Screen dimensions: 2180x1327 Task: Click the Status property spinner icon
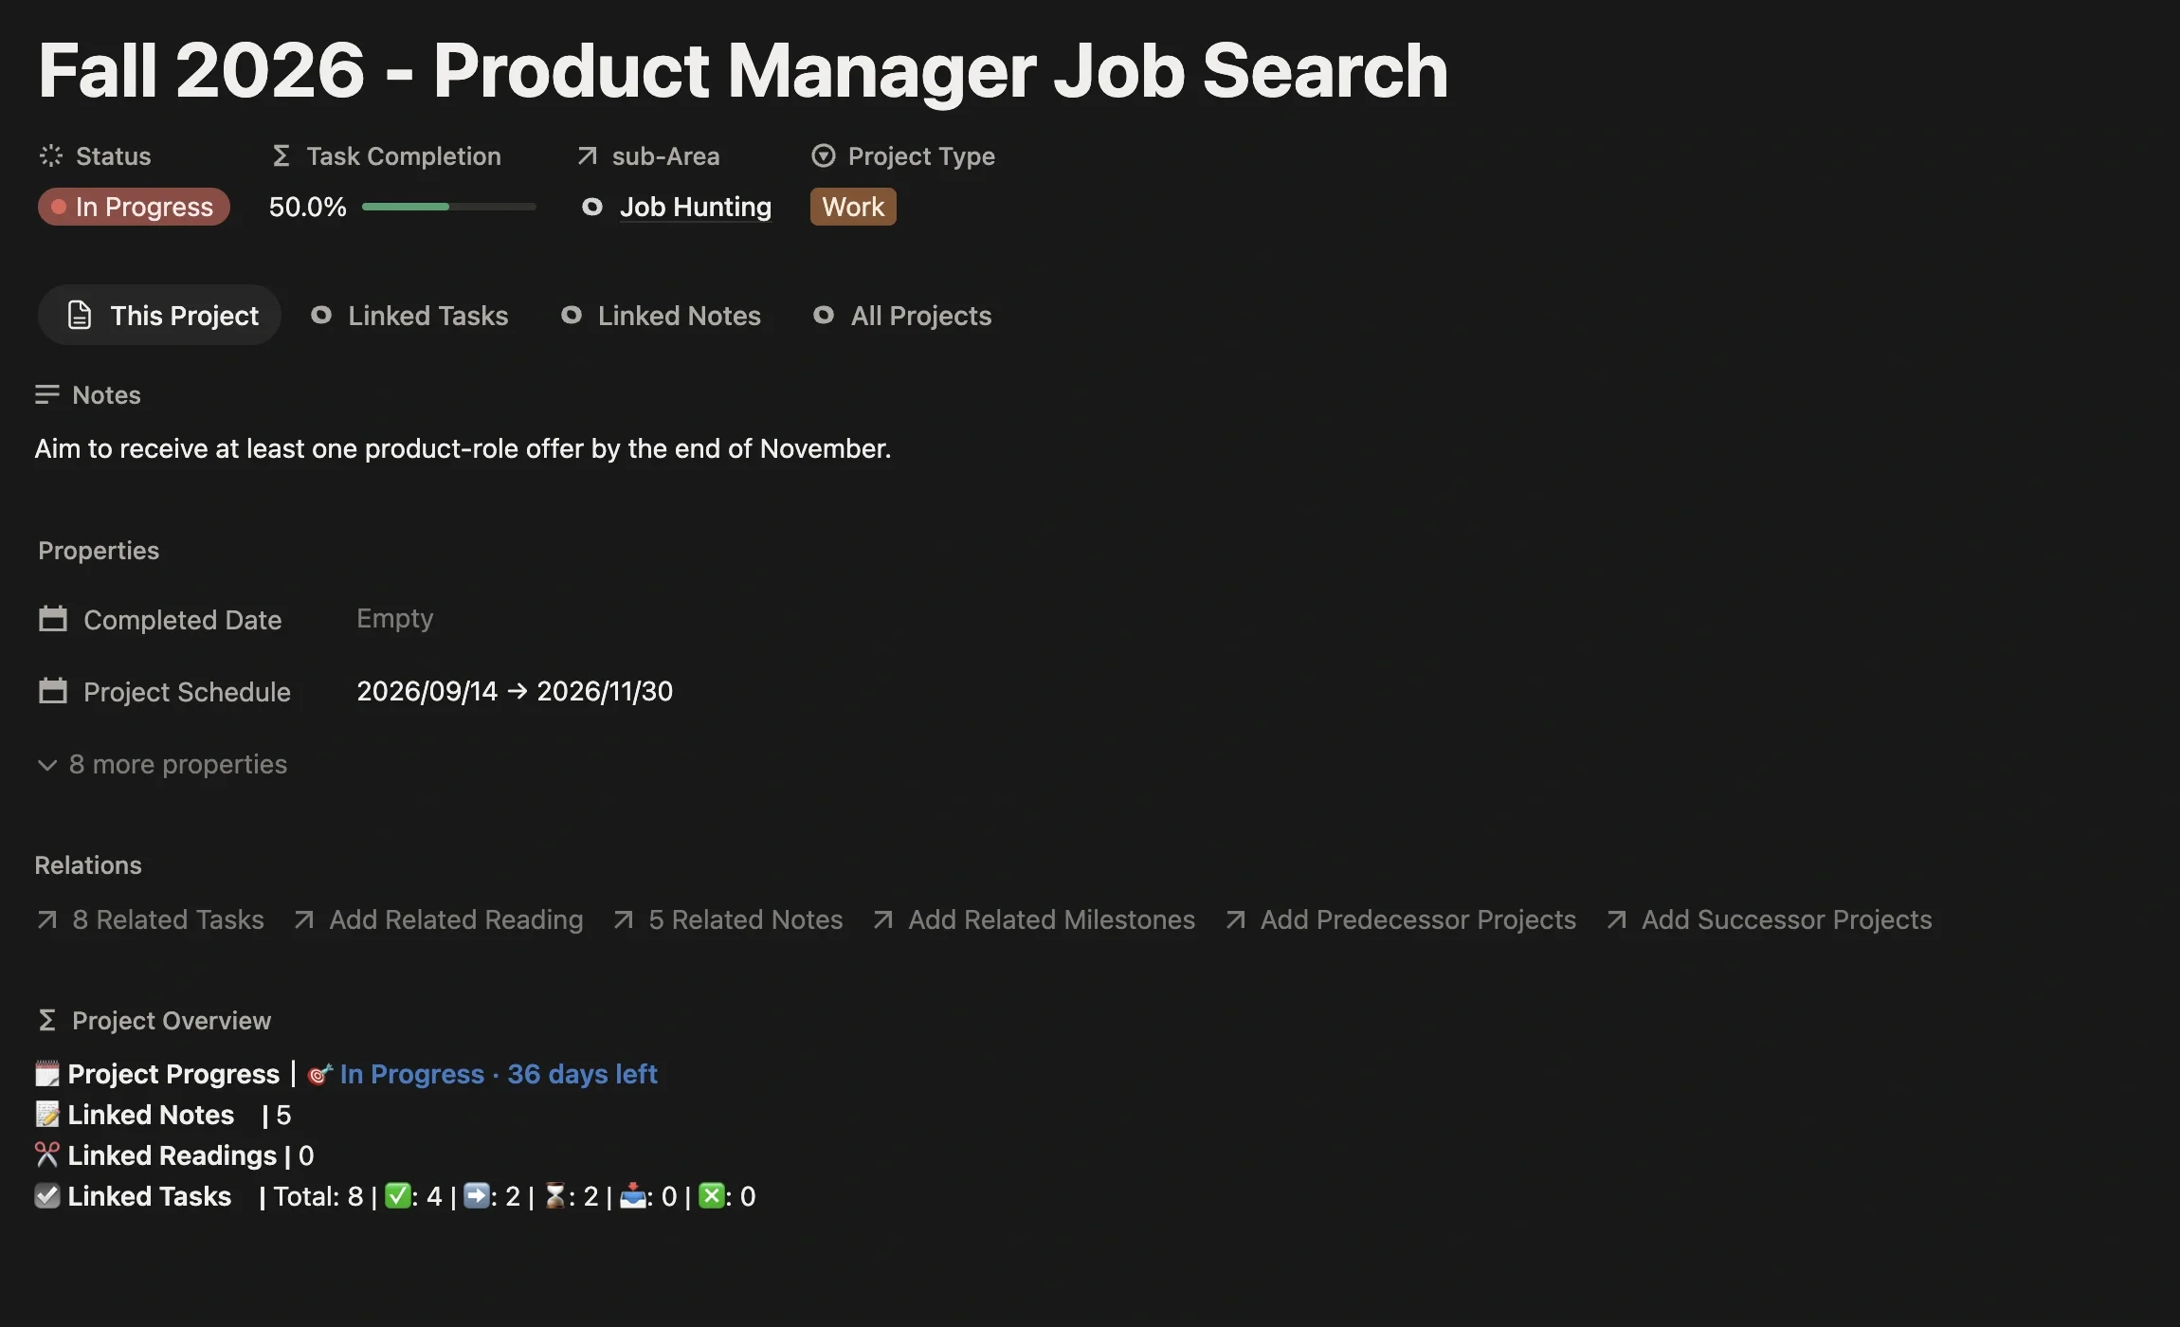(x=51, y=155)
